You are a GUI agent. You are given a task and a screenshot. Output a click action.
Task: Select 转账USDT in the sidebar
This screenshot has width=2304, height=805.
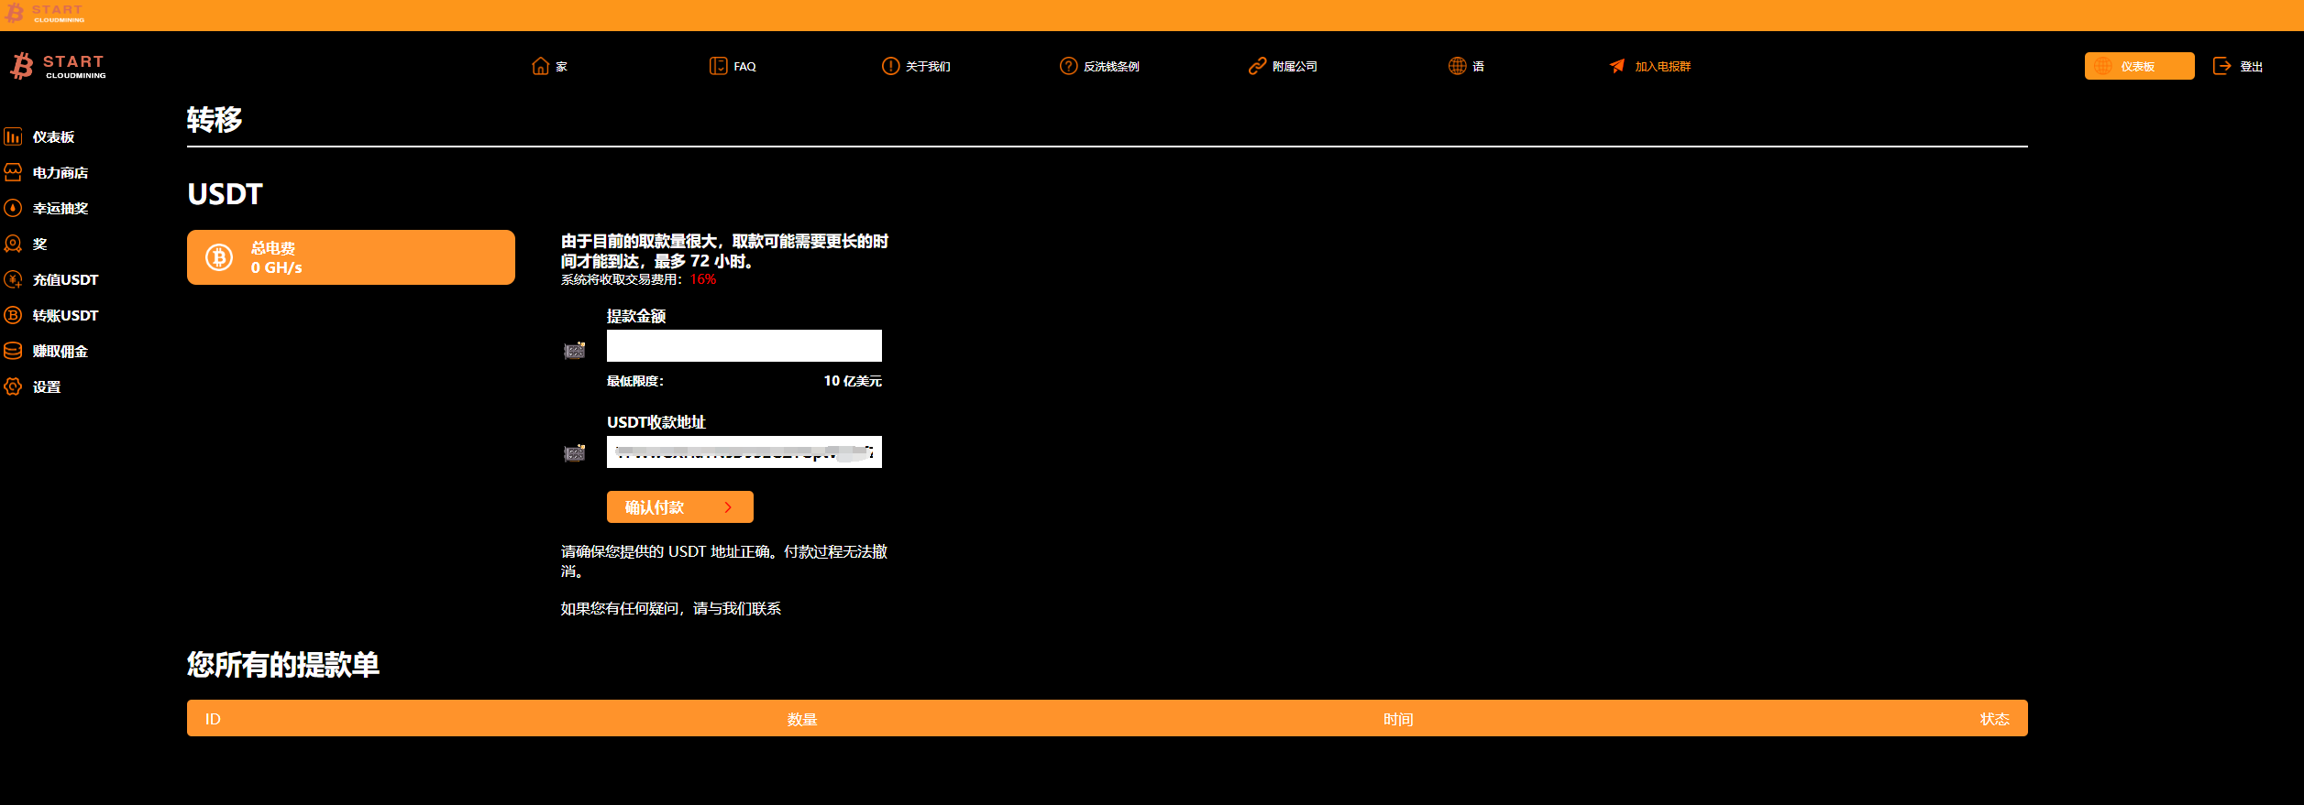click(x=64, y=316)
